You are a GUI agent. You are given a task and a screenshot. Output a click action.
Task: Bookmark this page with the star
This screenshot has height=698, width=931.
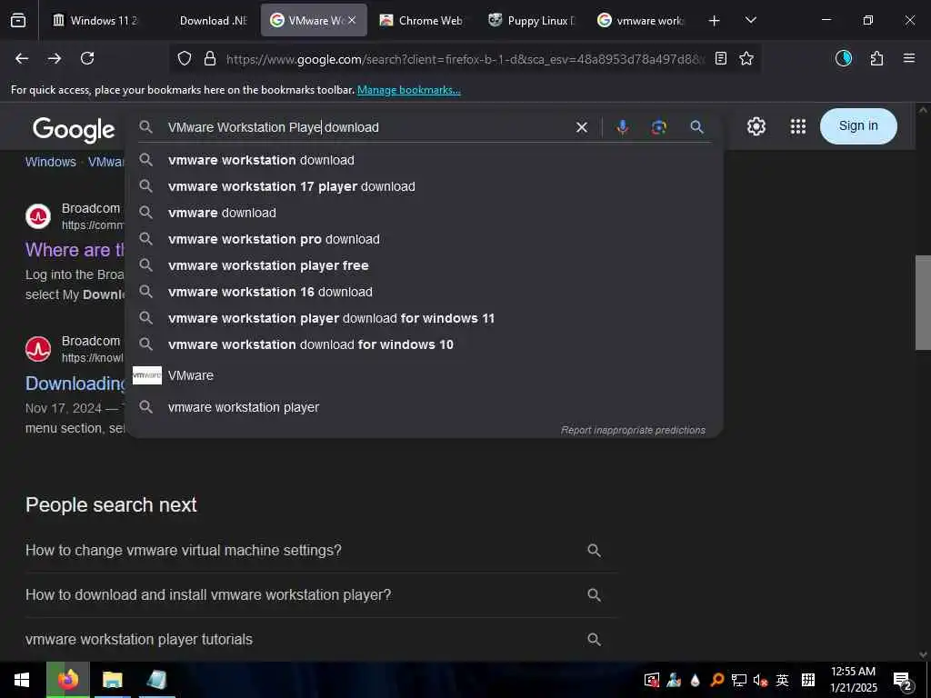746,58
